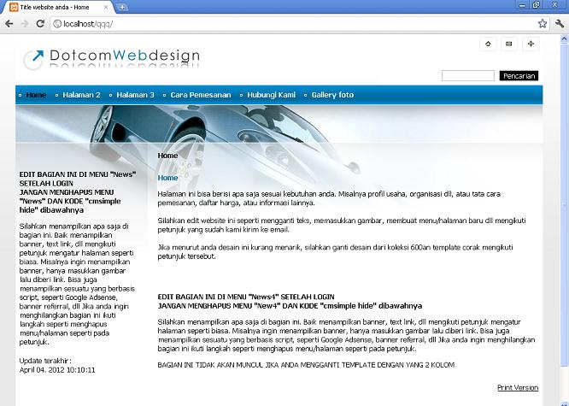
Task: Click the 'Update terakhir:' text
Action: 45,361
